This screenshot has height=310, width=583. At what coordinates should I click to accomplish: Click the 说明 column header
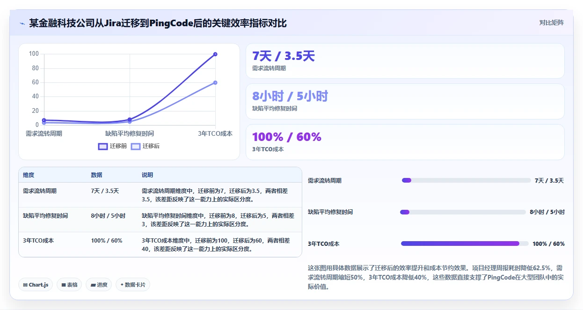147,175
